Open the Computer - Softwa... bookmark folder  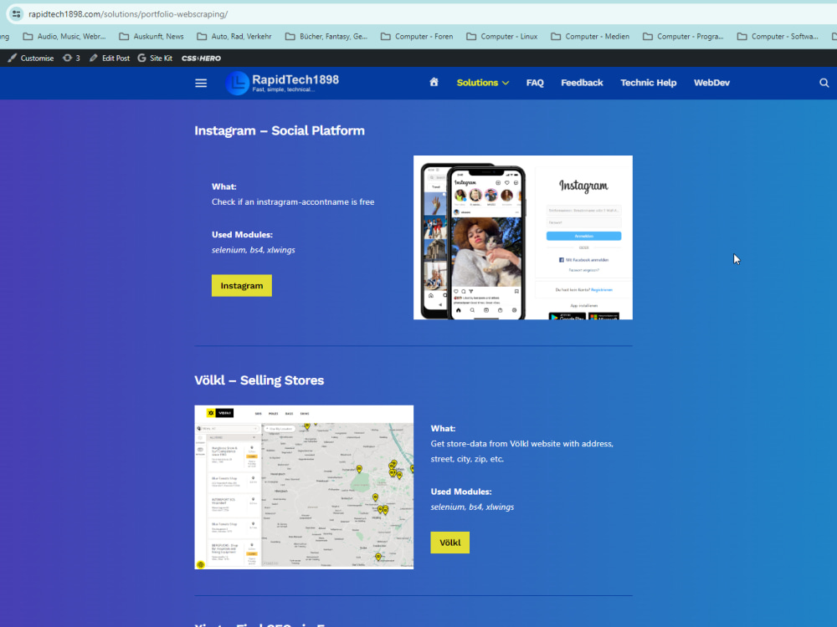pos(778,36)
